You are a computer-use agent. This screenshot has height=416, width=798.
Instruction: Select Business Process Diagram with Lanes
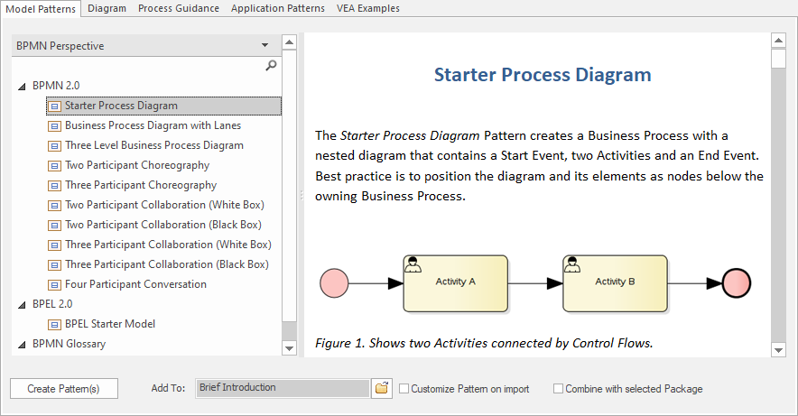(153, 125)
